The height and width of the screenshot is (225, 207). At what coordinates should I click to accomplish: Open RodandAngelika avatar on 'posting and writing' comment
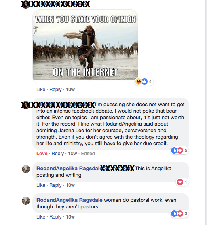click(26, 169)
